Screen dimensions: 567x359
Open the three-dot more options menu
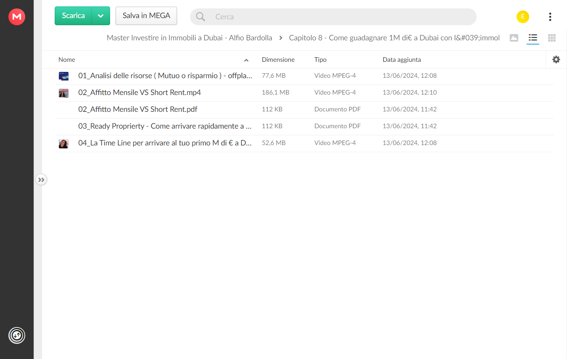(x=550, y=17)
